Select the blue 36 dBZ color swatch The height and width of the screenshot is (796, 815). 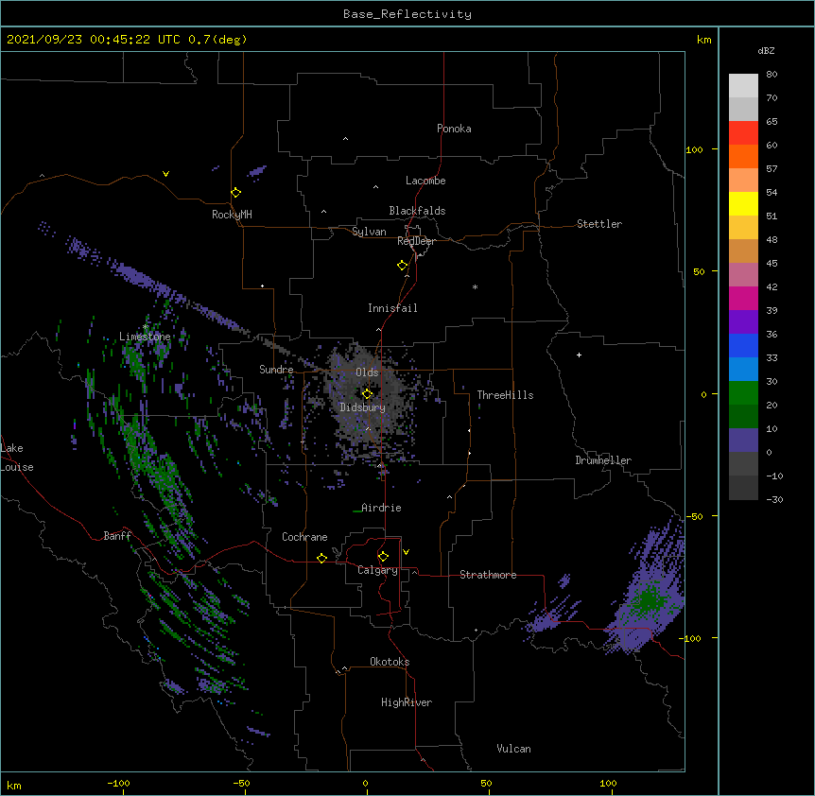[x=743, y=345]
